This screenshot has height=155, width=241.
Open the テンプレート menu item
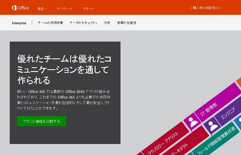[64, 9]
